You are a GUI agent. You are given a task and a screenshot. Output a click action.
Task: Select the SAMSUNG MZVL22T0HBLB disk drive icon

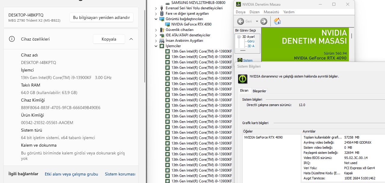168,3
